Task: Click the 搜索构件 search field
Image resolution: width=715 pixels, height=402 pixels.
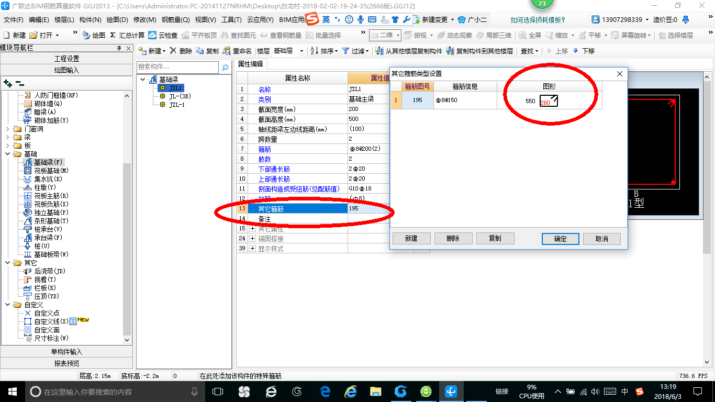Action: 177,67
